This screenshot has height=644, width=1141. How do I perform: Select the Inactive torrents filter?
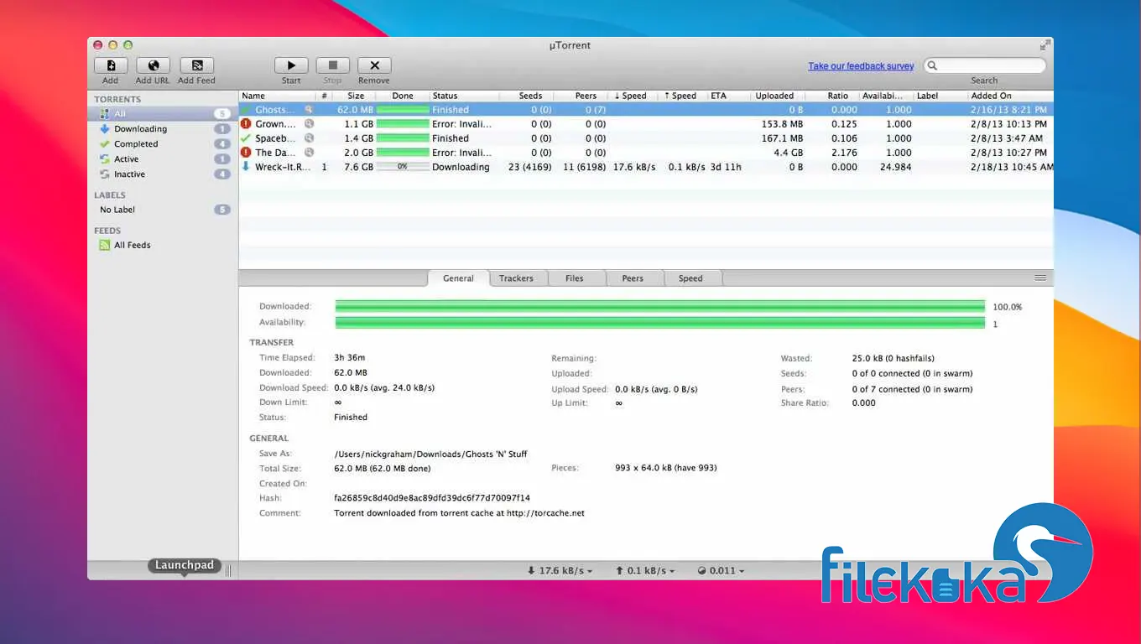point(163,174)
